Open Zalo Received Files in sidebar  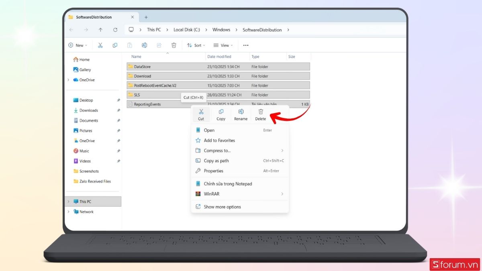(x=92, y=181)
